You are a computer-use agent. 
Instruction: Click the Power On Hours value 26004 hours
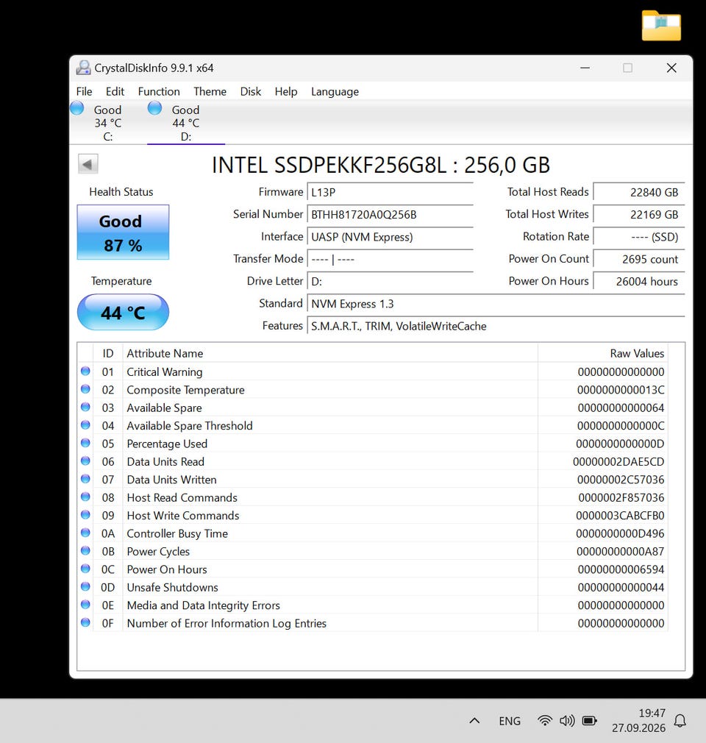point(639,281)
